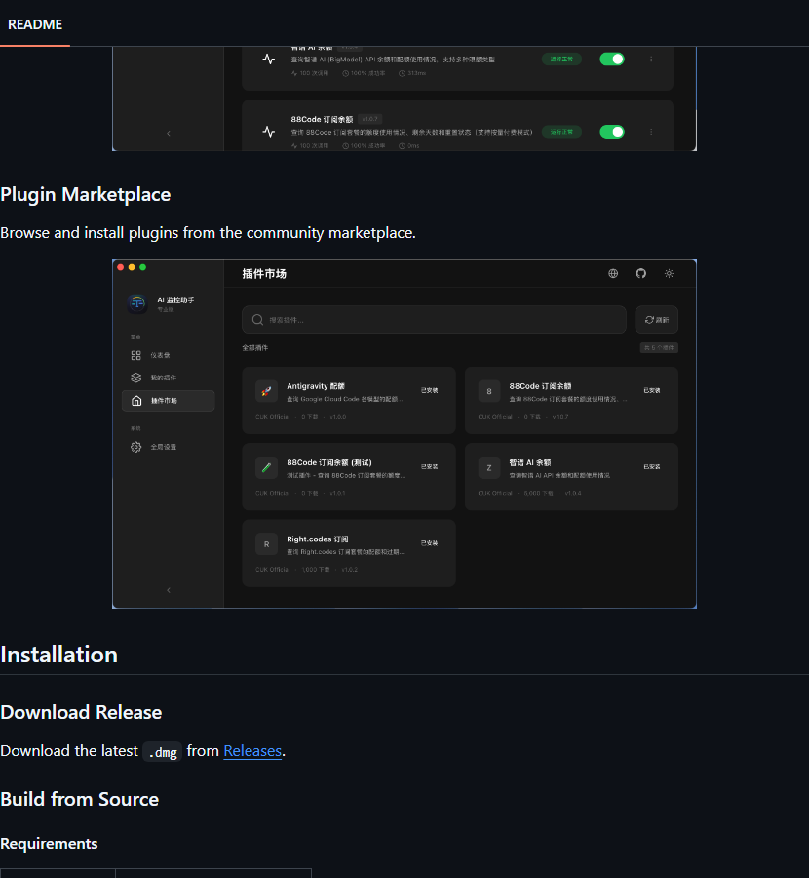Click the 8 icon of 88Code 订阅余额 card
Image resolution: width=809 pixels, height=878 pixels.
coord(489,391)
